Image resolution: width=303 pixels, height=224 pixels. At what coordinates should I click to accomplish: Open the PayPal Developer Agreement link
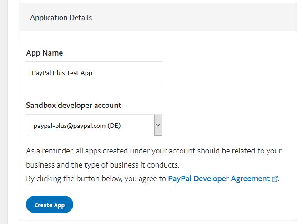tap(219, 178)
